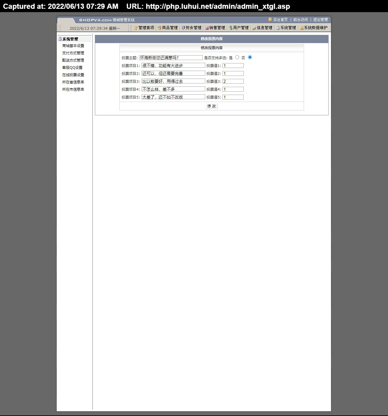Click 退出管理 link

tap(321, 20)
